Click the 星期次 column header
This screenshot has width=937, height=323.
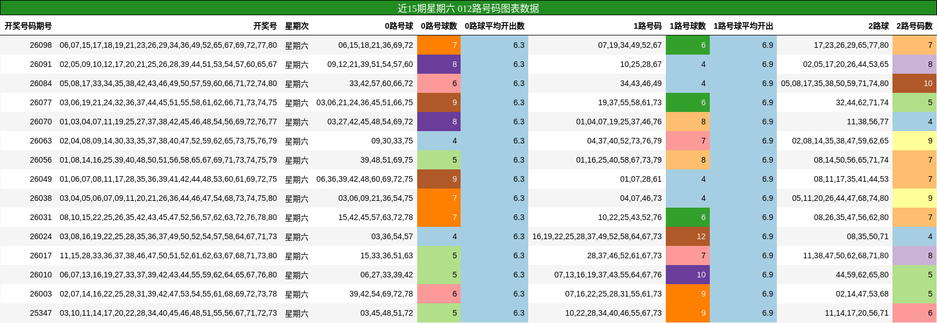(297, 26)
